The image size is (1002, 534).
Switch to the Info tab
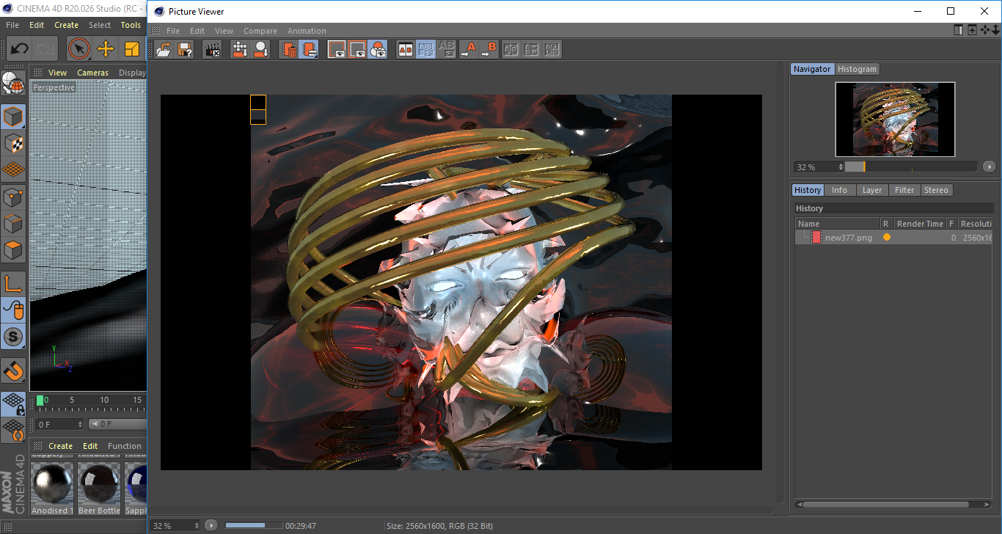click(x=839, y=190)
